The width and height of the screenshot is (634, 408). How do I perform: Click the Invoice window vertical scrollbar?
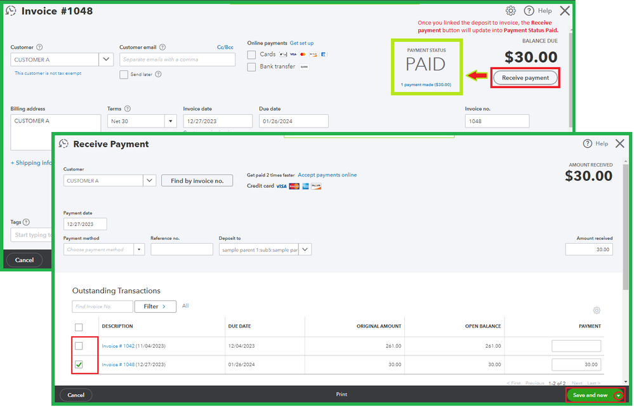pyautogui.click(x=571, y=80)
